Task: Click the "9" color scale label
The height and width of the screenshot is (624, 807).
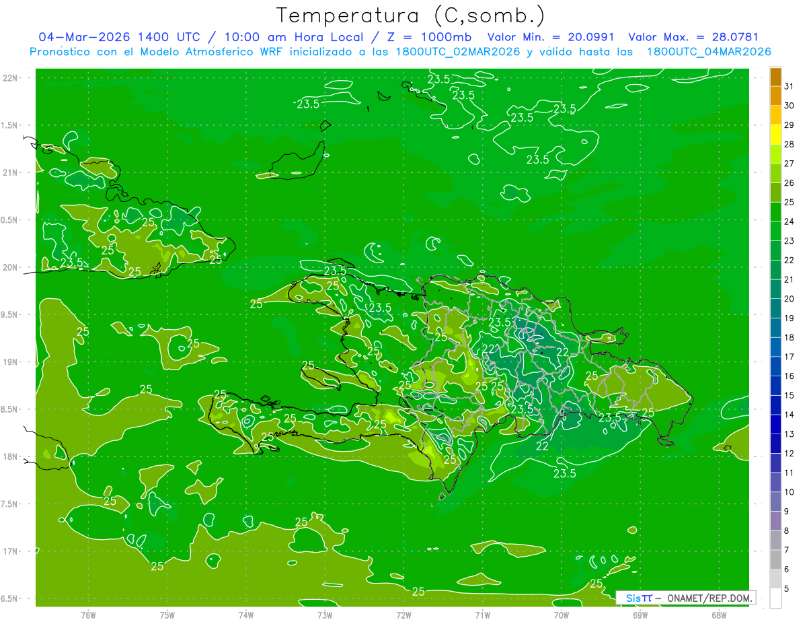Action: point(787,512)
